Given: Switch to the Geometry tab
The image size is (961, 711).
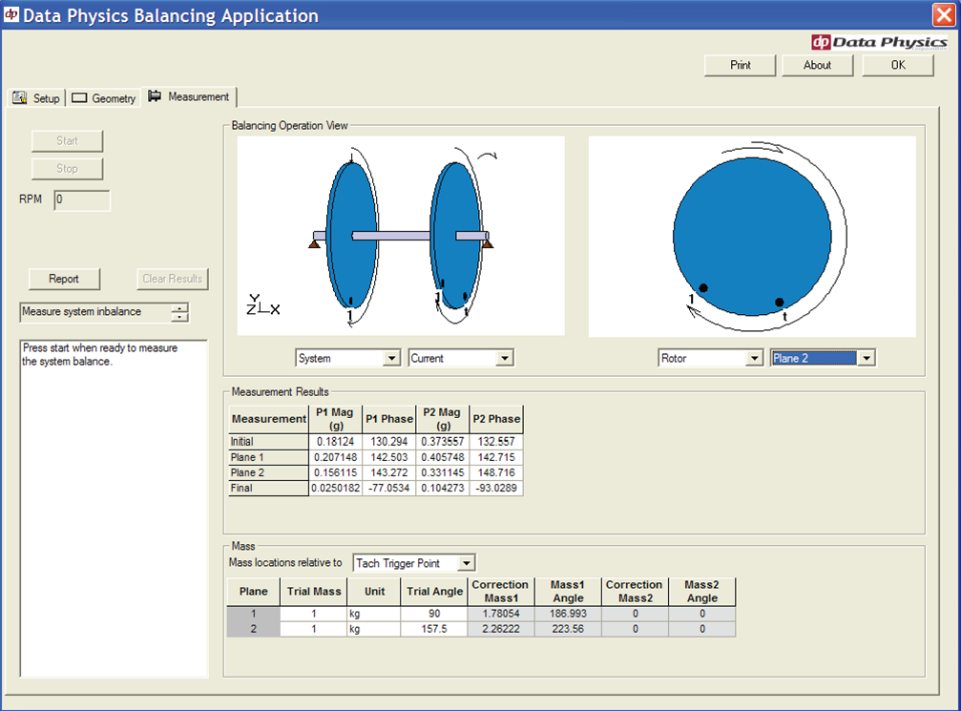Looking at the screenshot, I should coord(104,98).
